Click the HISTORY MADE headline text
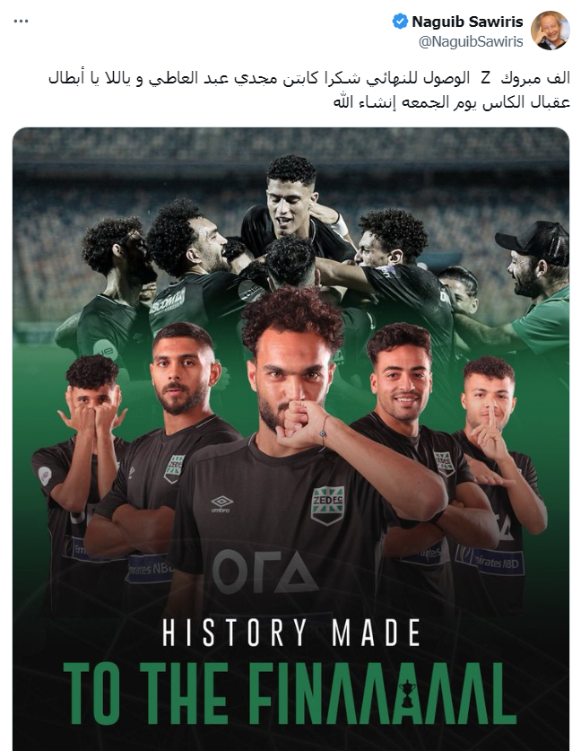This screenshot has height=751, width=581. 291,633
